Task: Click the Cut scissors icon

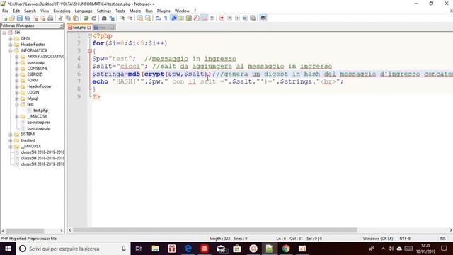Action: pos(60,18)
